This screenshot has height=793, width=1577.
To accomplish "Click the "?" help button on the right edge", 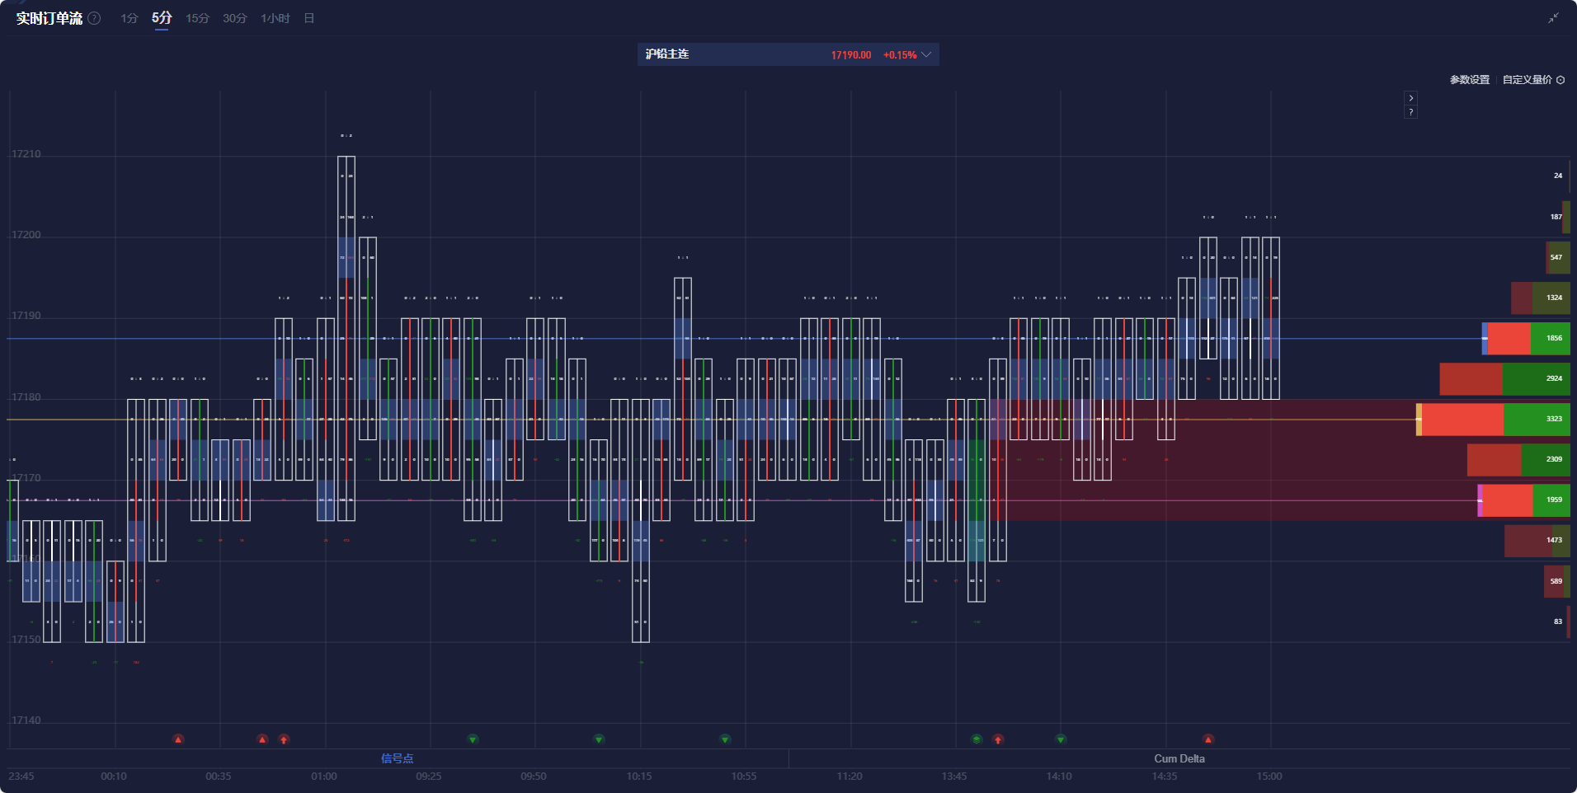I will click(1411, 111).
